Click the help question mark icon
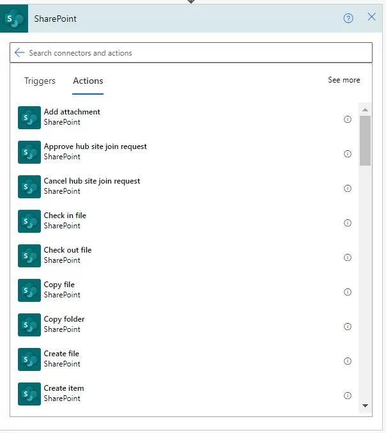This screenshot has height=433, width=386. click(348, 18)
